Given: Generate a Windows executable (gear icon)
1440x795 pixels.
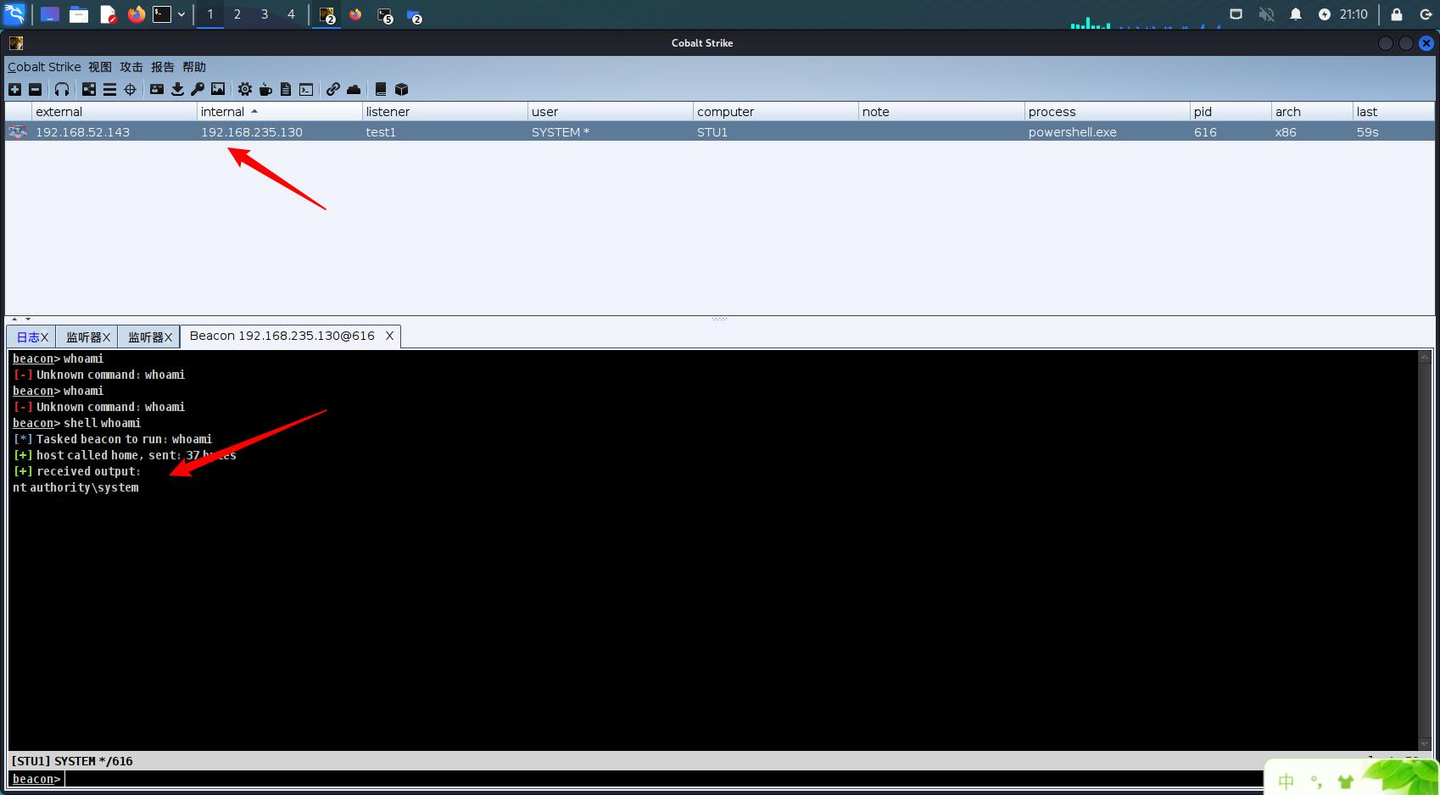Looking at the screenshot, I should pos(245,89).
